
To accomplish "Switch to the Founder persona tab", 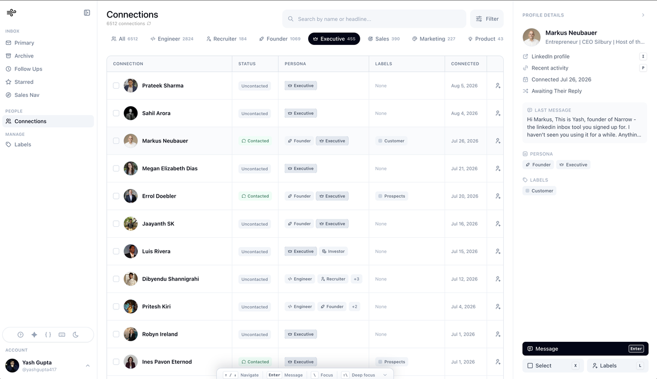I will tap(280, 39).
